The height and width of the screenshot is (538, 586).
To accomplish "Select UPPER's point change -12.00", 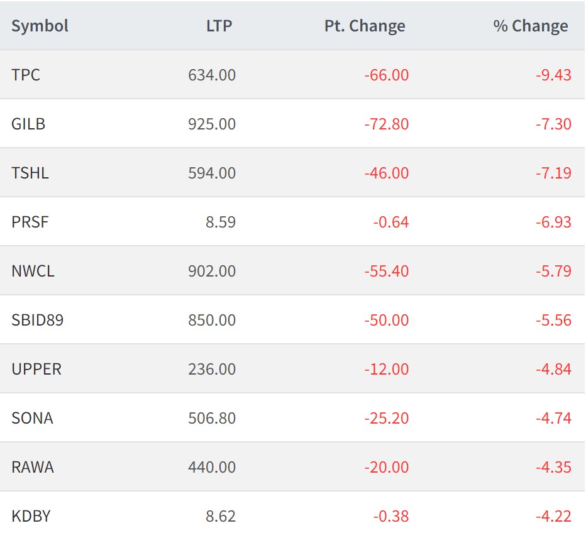I will pyautogui.click(x=386, y=369).
